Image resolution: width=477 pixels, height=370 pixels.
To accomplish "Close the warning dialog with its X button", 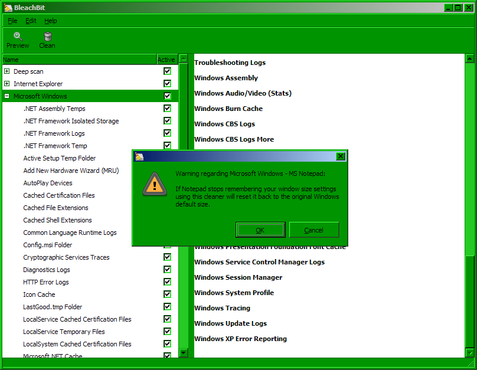I will pos(341,156).
